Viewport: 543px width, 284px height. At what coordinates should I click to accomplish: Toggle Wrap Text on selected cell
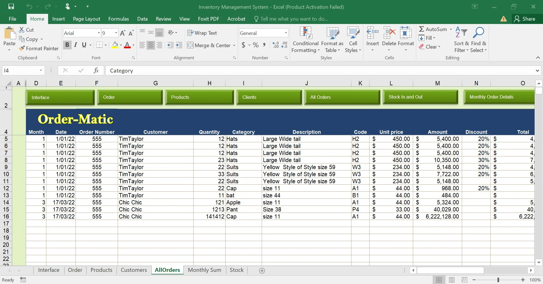(202, 33)
